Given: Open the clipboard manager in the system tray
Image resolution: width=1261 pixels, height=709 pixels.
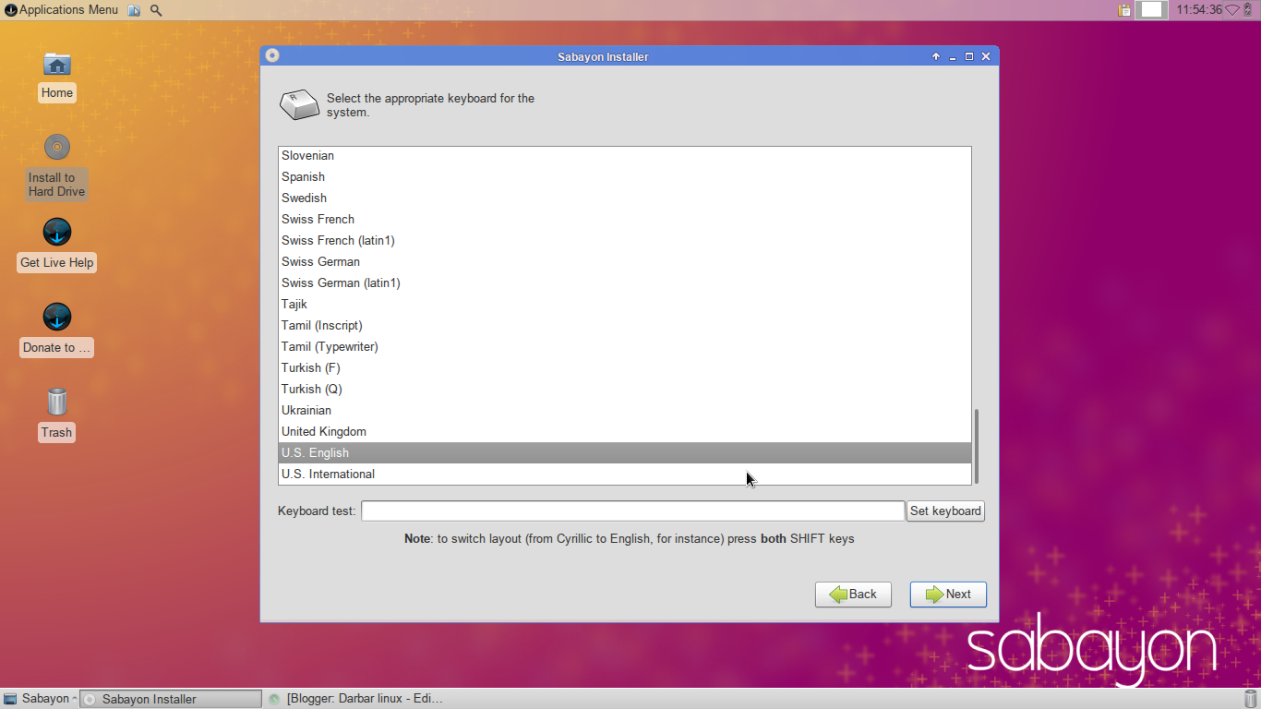Looking at the screenshot, I should (1124, 9).
